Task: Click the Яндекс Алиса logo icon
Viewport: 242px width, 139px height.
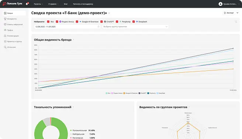Action: pos(60,22)
